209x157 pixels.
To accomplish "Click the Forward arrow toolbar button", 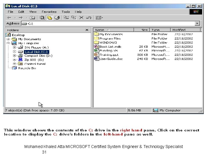I will click(21, 18).
